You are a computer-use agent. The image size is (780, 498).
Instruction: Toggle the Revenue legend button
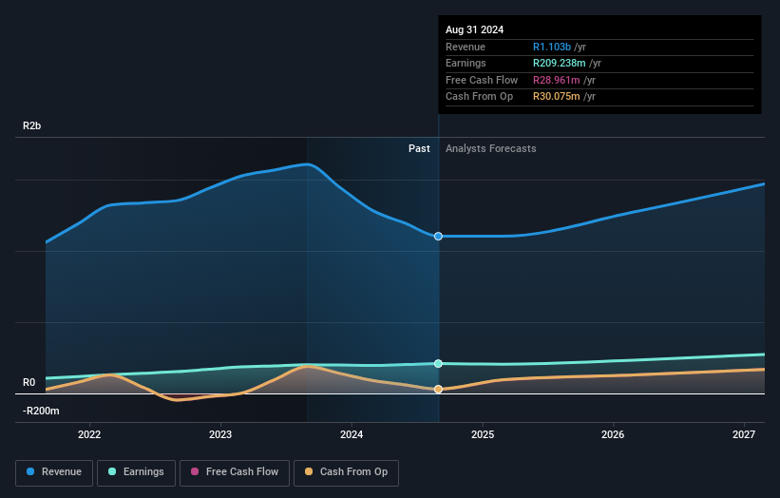54,472
